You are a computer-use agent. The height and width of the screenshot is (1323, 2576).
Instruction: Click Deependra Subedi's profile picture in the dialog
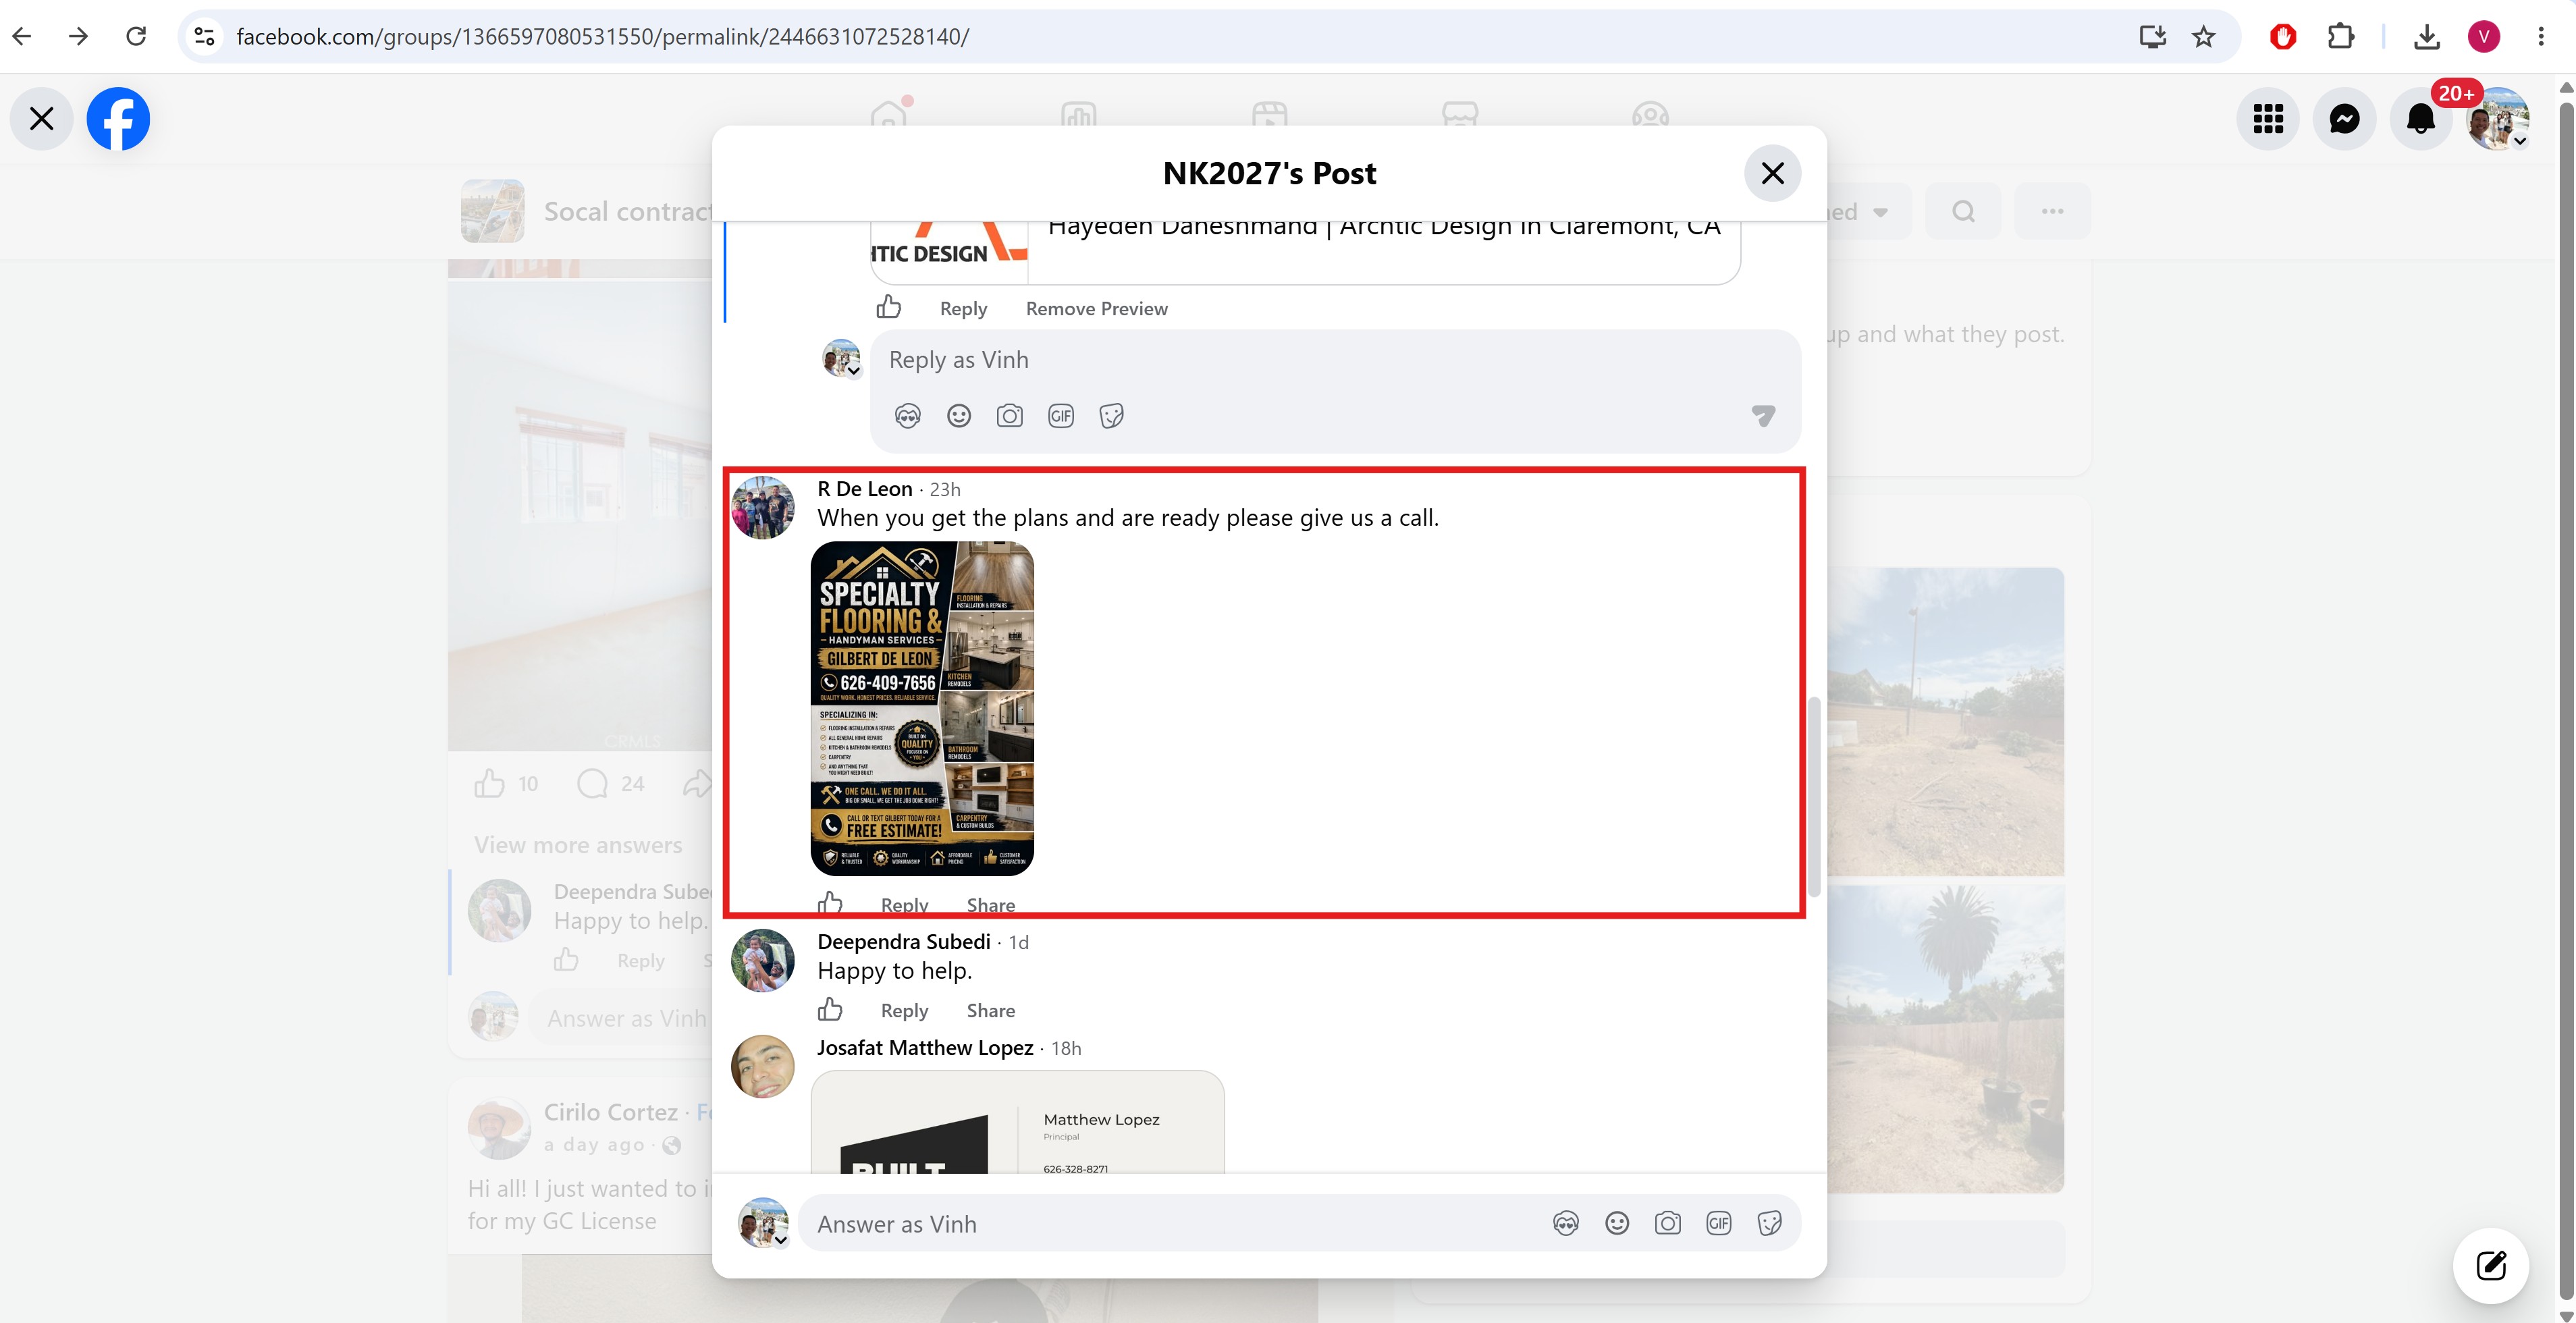pyautogui.click(x=763, y=961)
